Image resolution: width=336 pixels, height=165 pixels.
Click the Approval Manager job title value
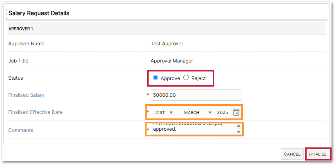[172, 61]
